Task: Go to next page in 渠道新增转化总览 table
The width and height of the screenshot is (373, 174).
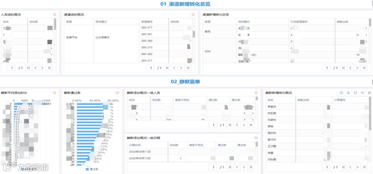Action: coord(357,68)
